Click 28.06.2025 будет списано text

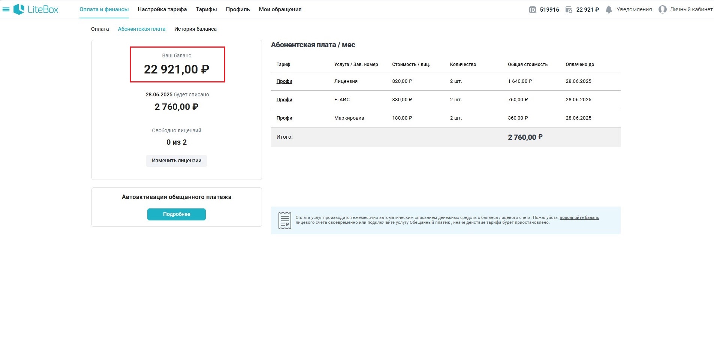(177, 94)
